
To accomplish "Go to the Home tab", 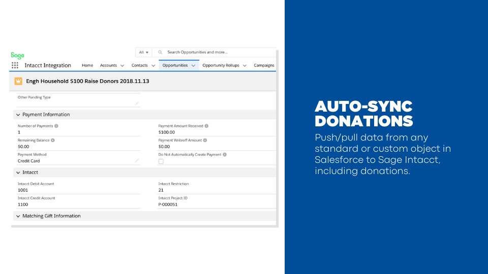I will [87, 65].
